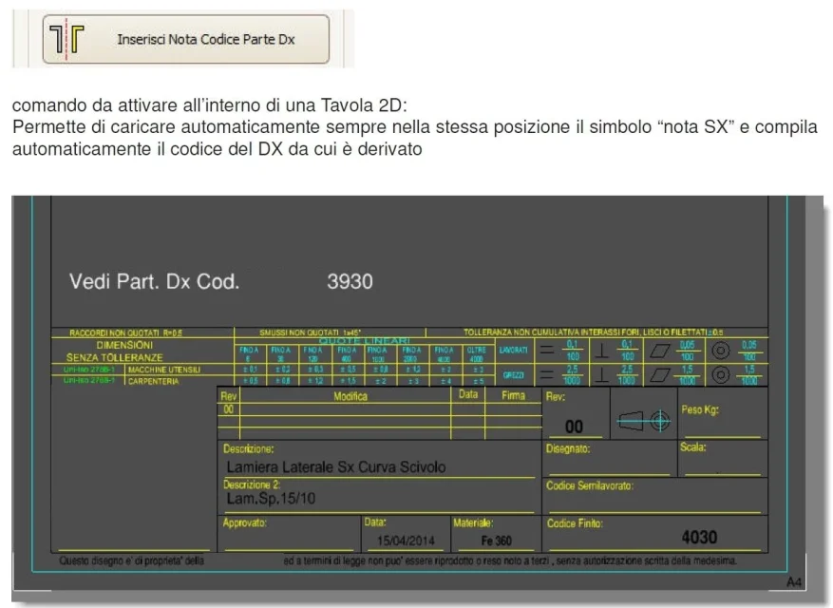Click the concentricity symbol in LAVORATI row
833x608 pixels.
click(x=721, y=351)
